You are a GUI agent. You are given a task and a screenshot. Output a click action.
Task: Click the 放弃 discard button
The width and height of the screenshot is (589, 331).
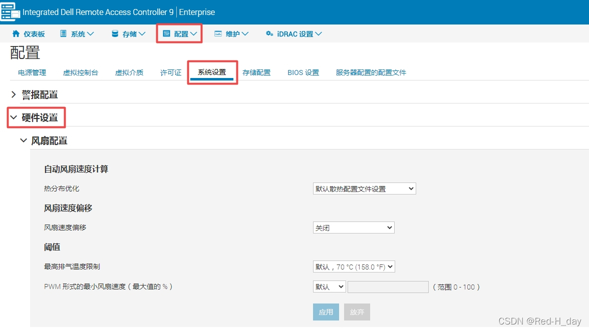point(357,312)
